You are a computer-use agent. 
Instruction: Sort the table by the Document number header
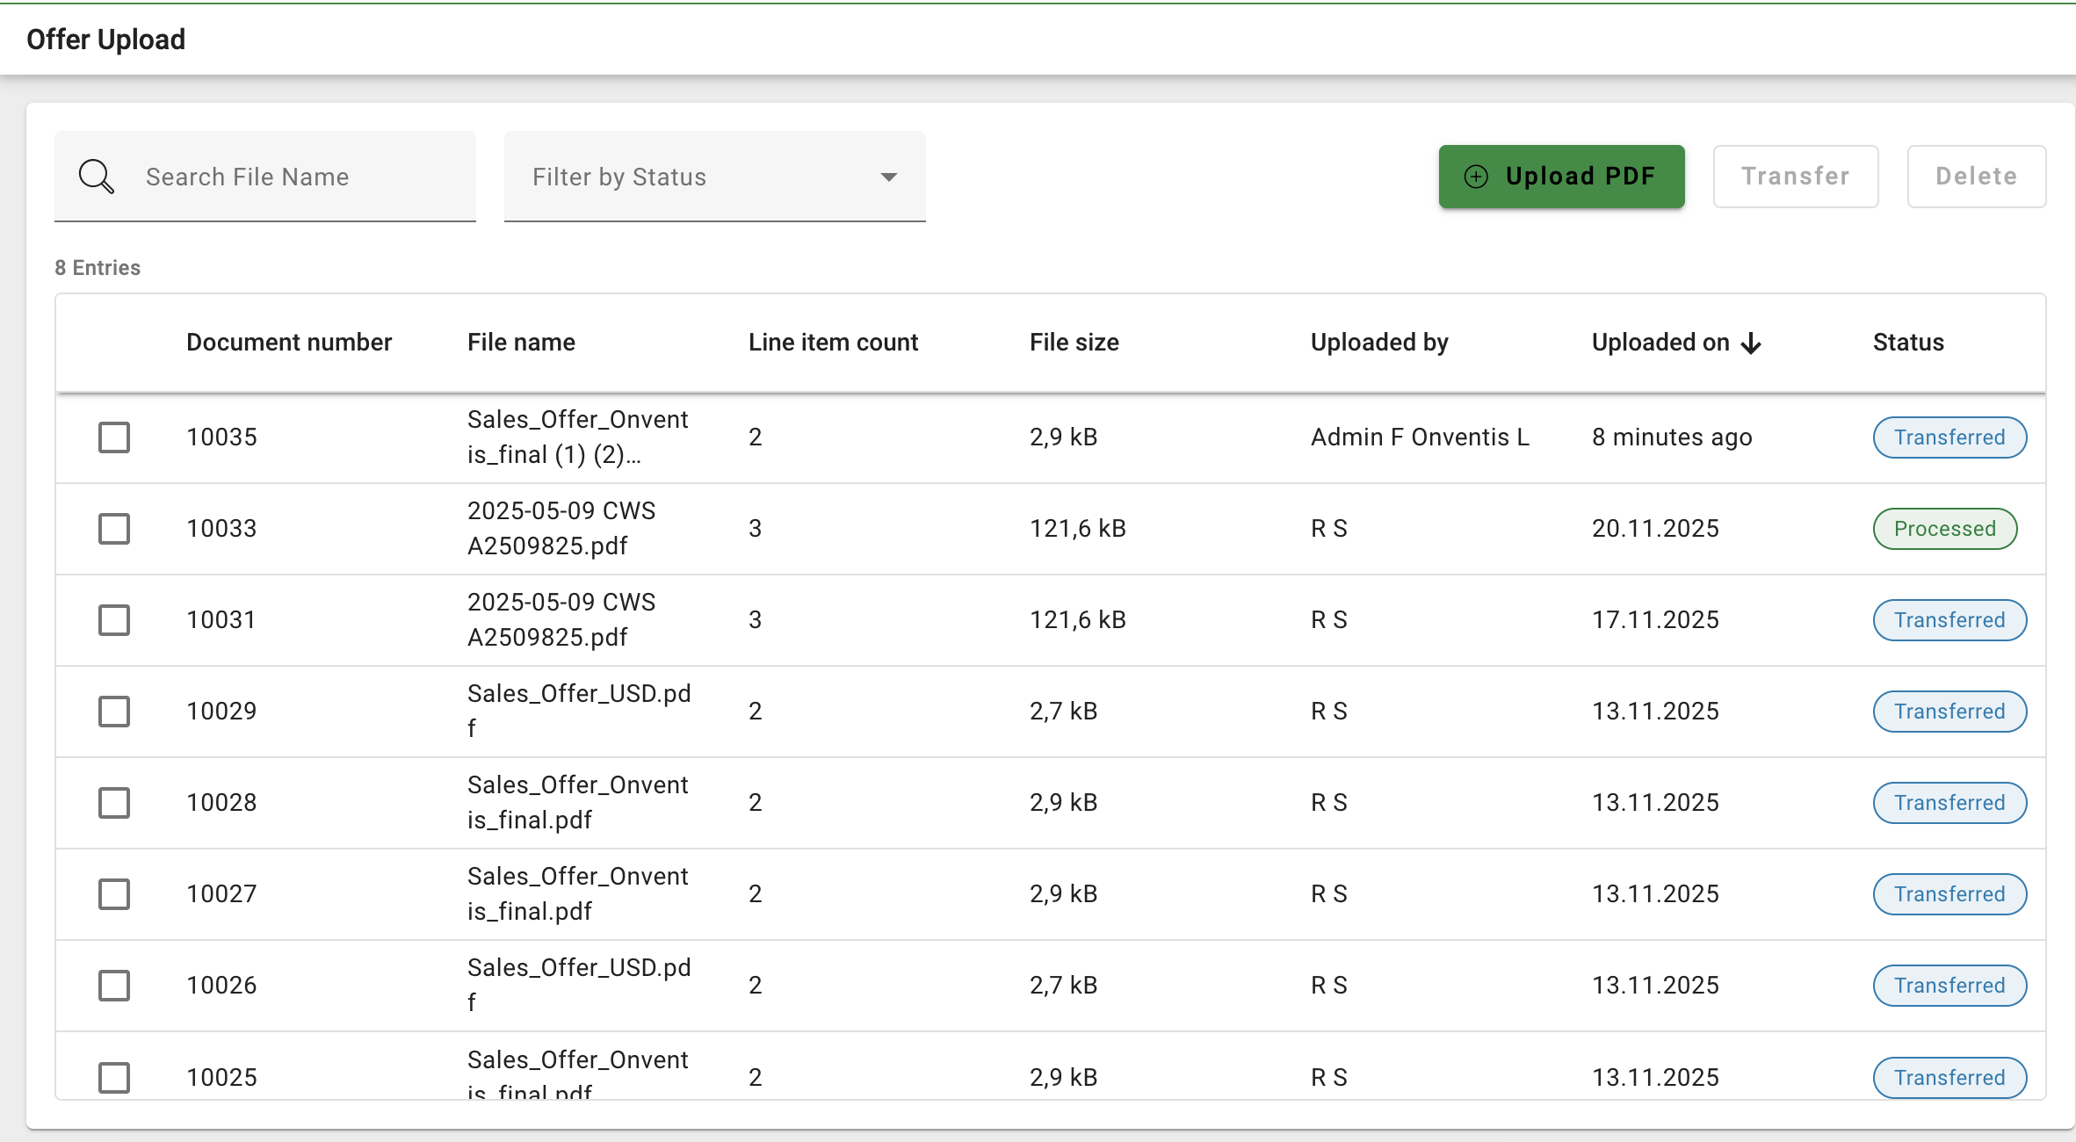pyautogui.click(x=288, y=343)
